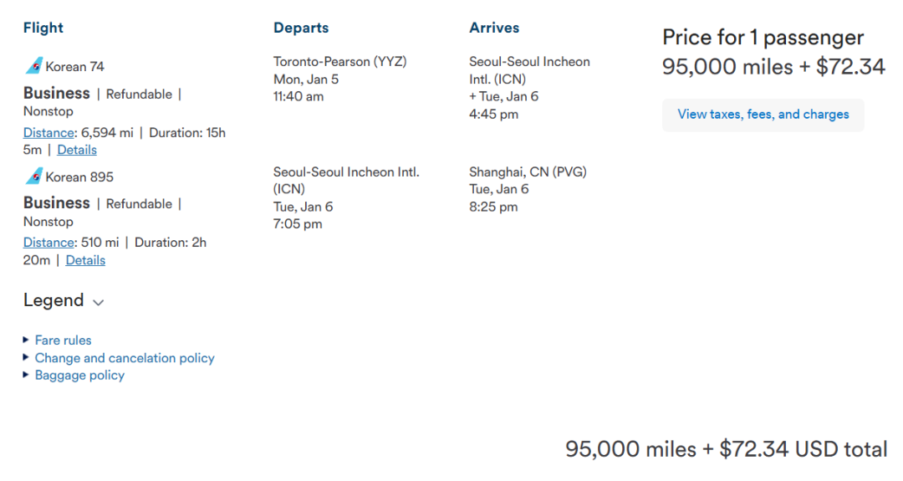Open the Details link for Korean 74
The width and height of the screenshot is (903, 481).
[x=77, y=150]
